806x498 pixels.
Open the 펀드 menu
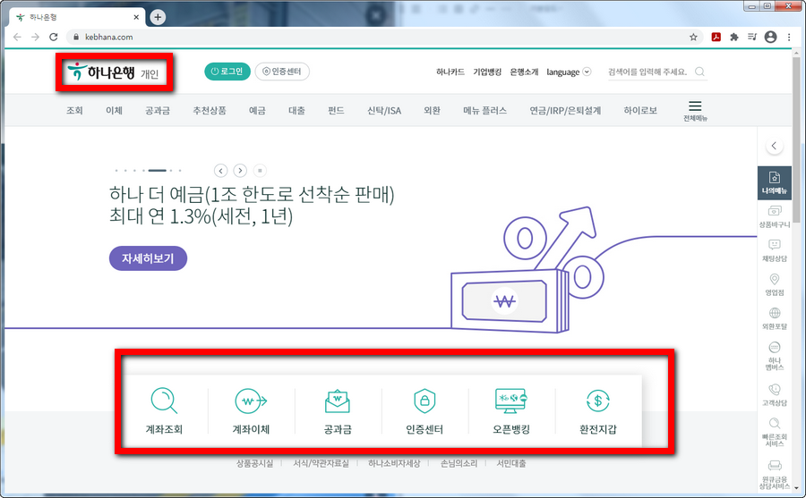point(336,110)
